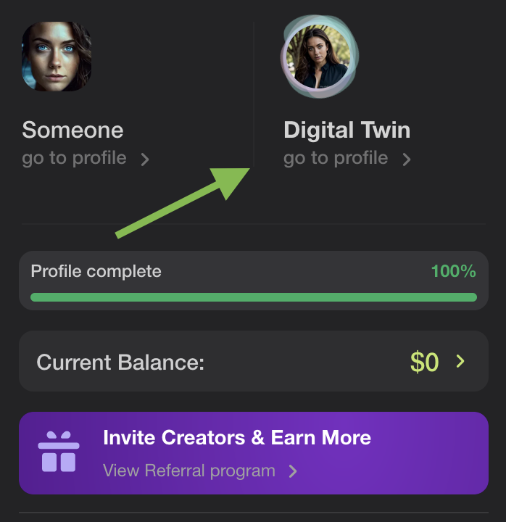Image resolution: width=506 pixels, height=522 pixels.
Task: Open "go to profile" under Digital Twin
Action: point(336,158)
